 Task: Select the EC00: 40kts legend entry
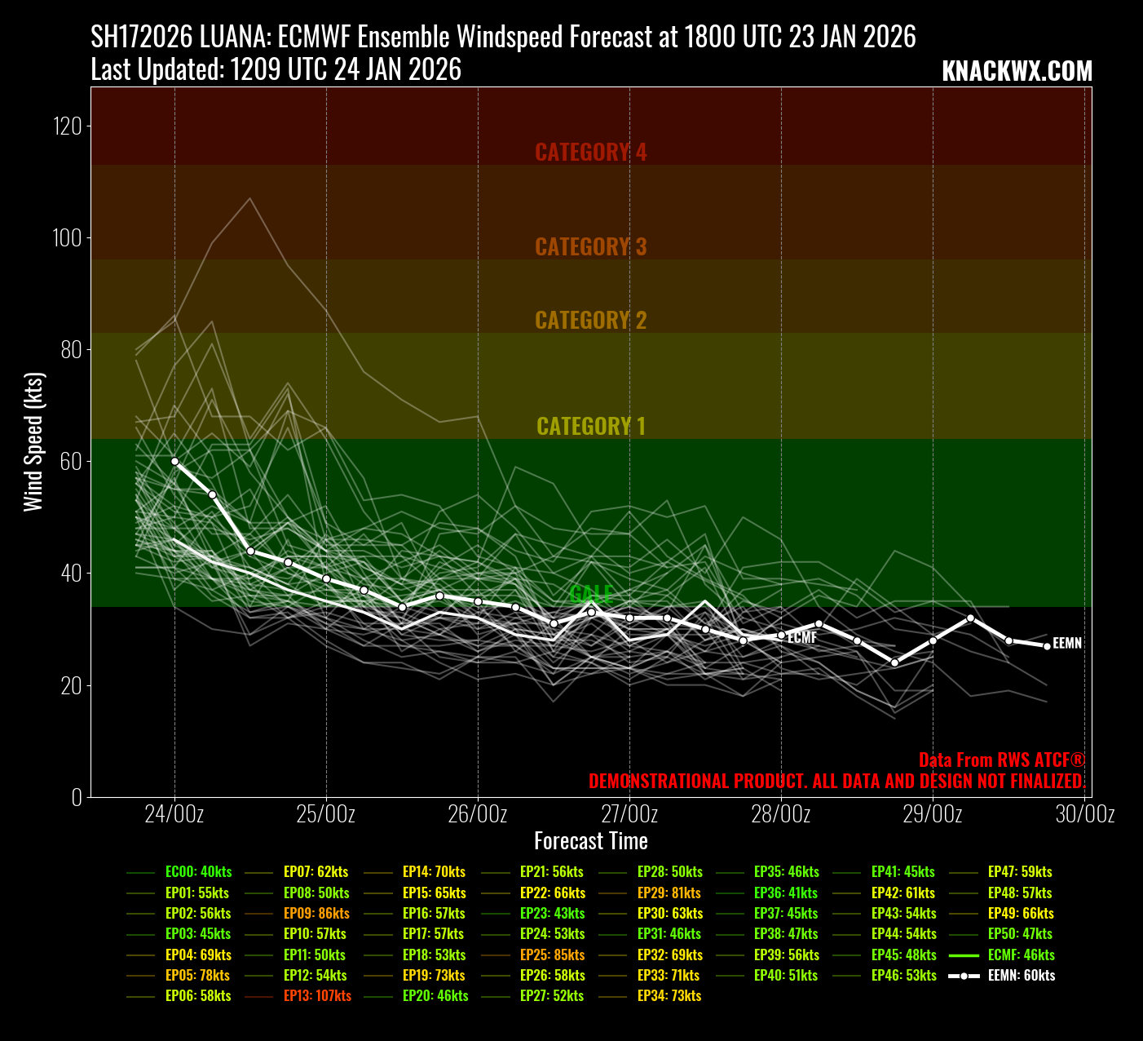tap(198, 871)
